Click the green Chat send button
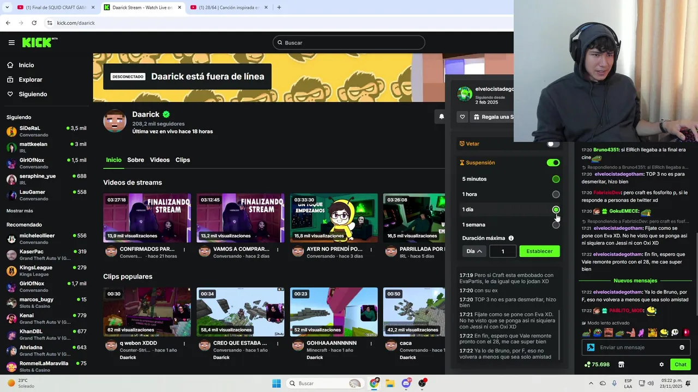This screenshot has width=698, height=392. pos(681,365)
